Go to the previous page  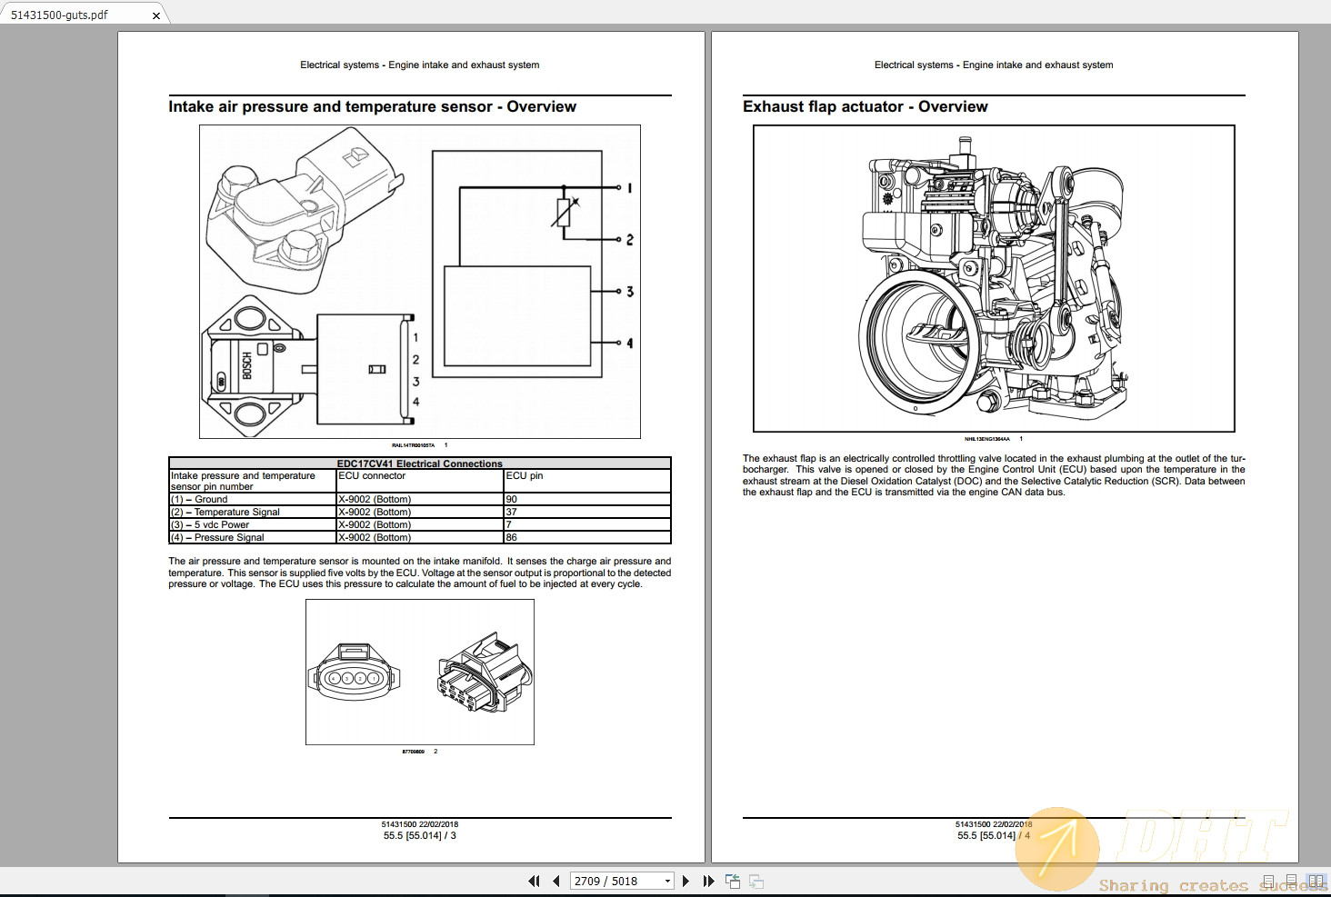click(x=555, y=881)
